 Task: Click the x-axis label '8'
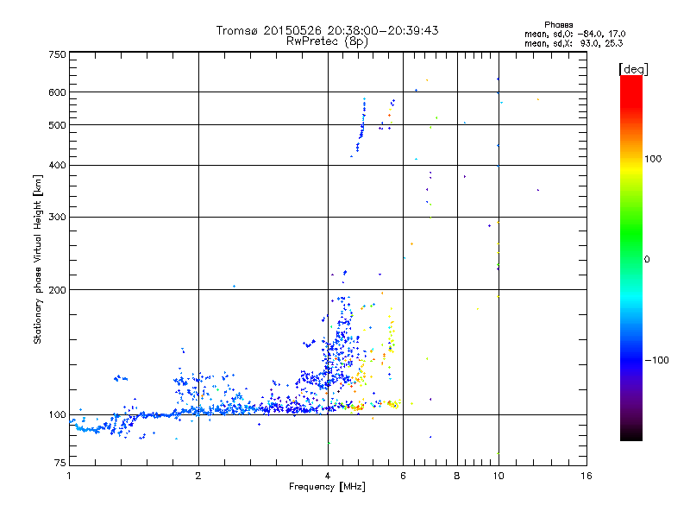tap(457, 476)
